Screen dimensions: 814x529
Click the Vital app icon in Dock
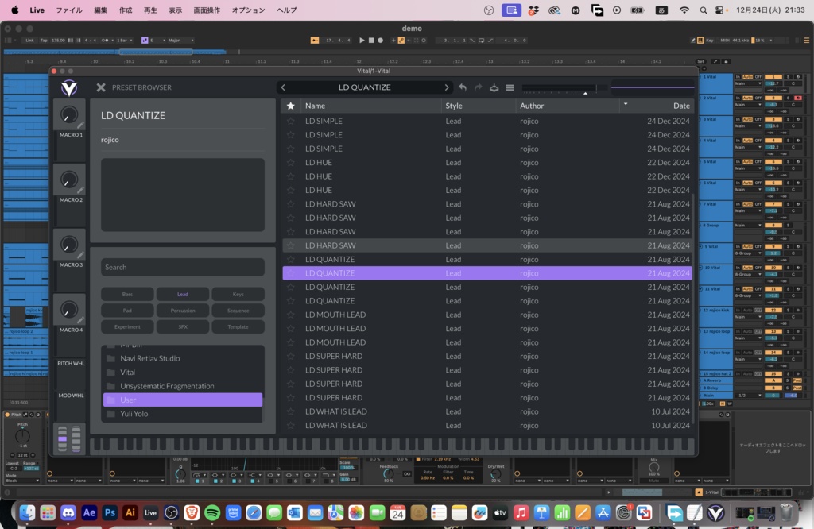(716, 513)
